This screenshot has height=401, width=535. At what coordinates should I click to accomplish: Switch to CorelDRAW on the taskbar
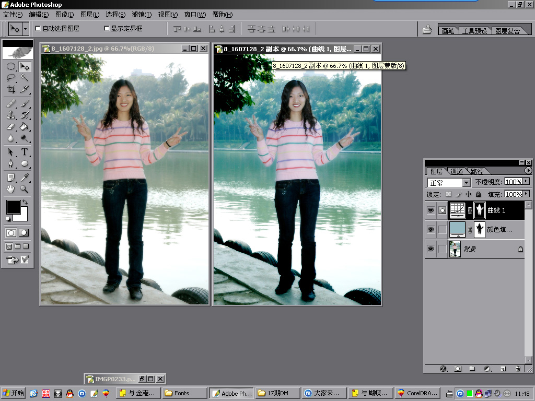417,393
